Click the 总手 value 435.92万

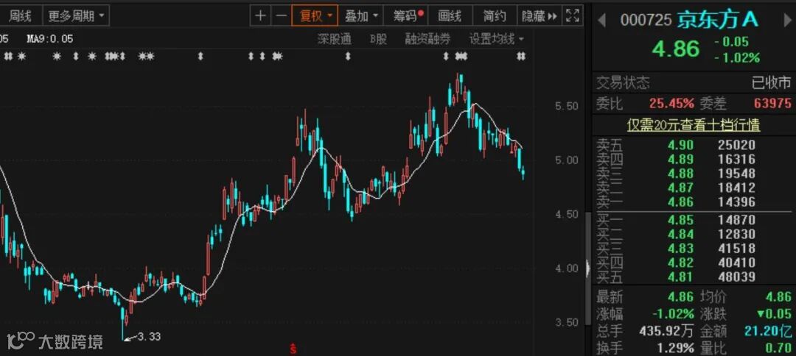[x=666, y=331]
